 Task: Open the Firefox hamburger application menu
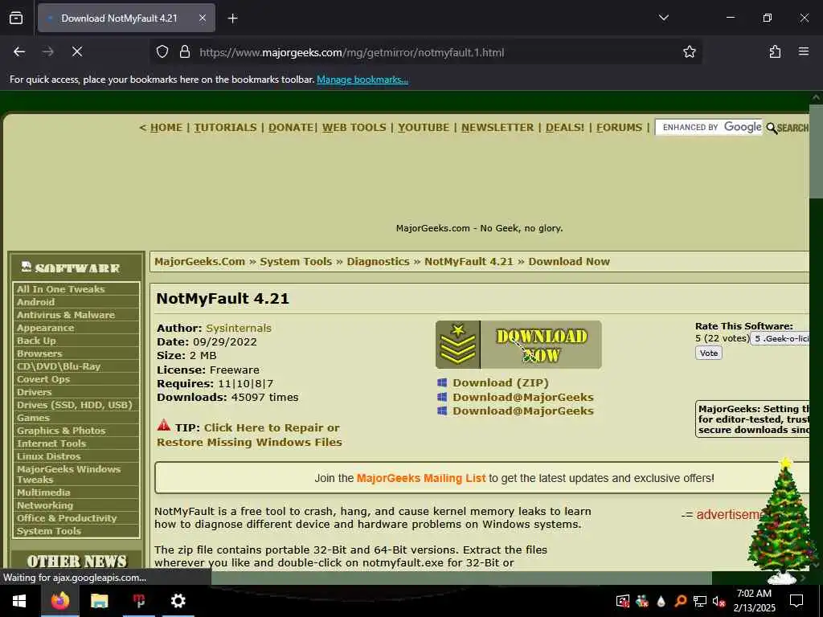point(804,51)
